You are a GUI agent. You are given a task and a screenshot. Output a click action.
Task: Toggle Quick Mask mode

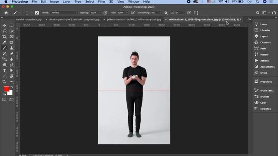[4, 99]
